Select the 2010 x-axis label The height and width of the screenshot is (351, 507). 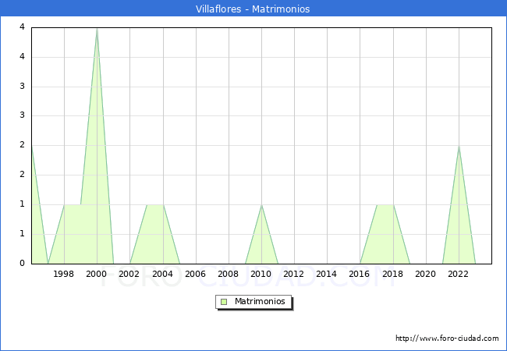pos(261,274)
